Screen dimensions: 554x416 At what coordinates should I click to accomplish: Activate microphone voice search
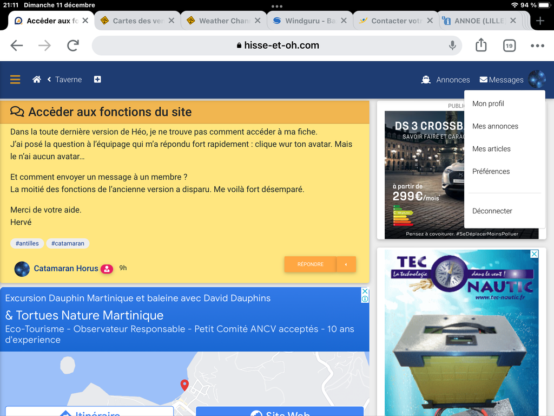pyautogui.click(x=452, y=45)
